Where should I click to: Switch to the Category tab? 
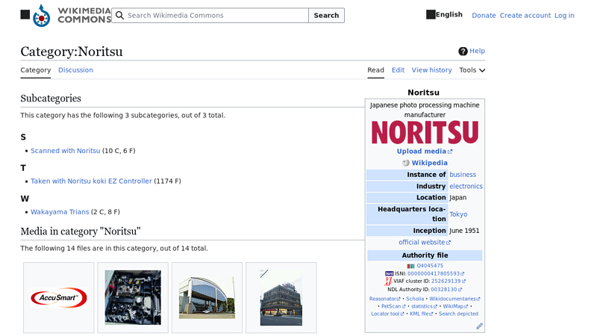pos(35,70)
